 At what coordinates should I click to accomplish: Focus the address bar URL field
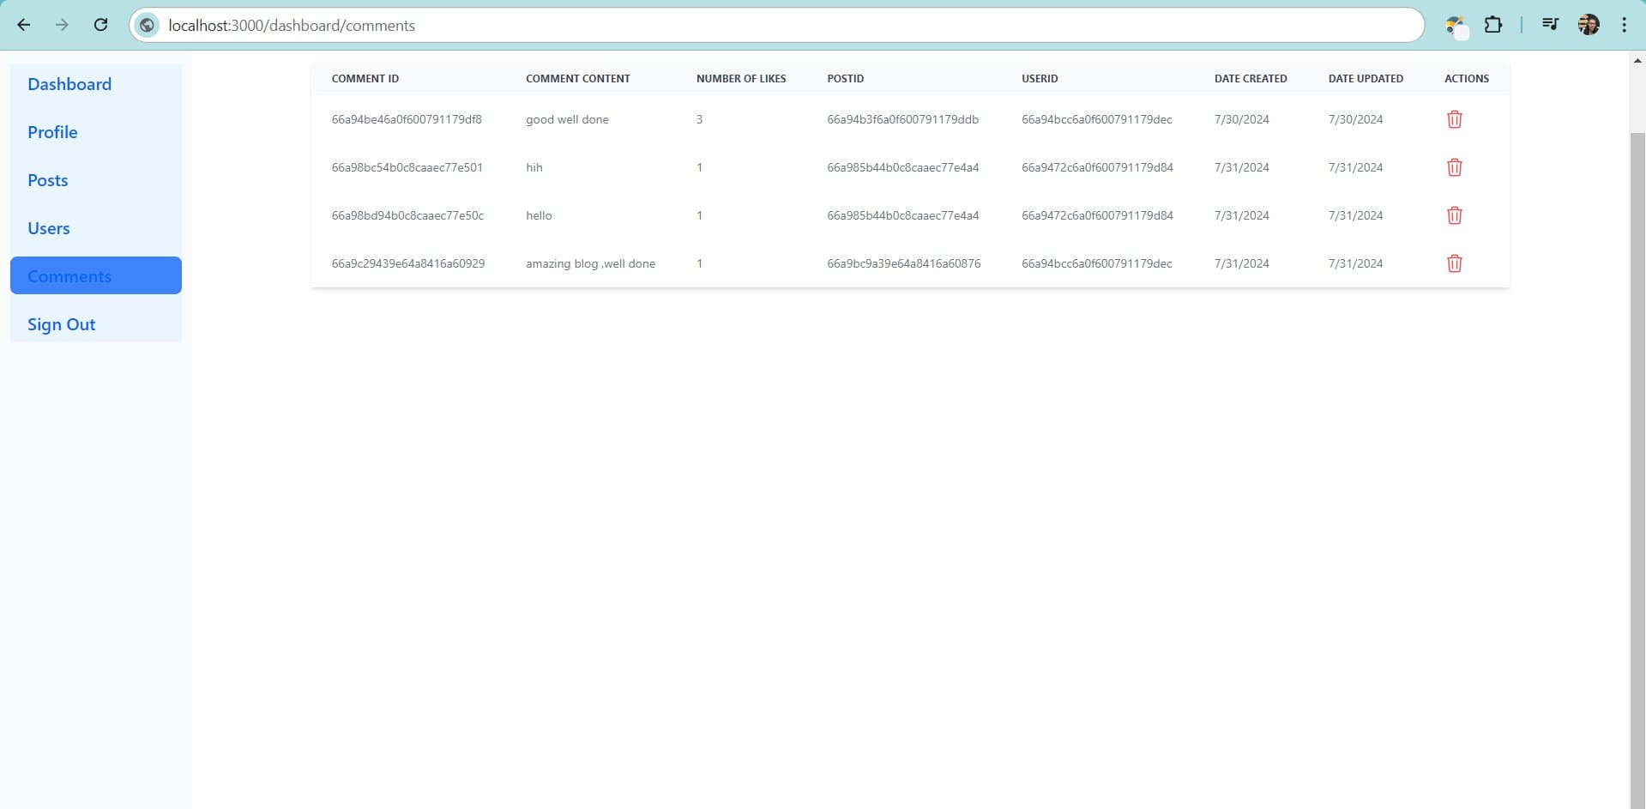click(x=772, y=26)
